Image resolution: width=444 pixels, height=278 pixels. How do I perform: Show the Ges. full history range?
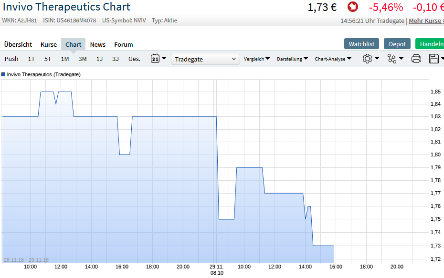tap(134, 59)
